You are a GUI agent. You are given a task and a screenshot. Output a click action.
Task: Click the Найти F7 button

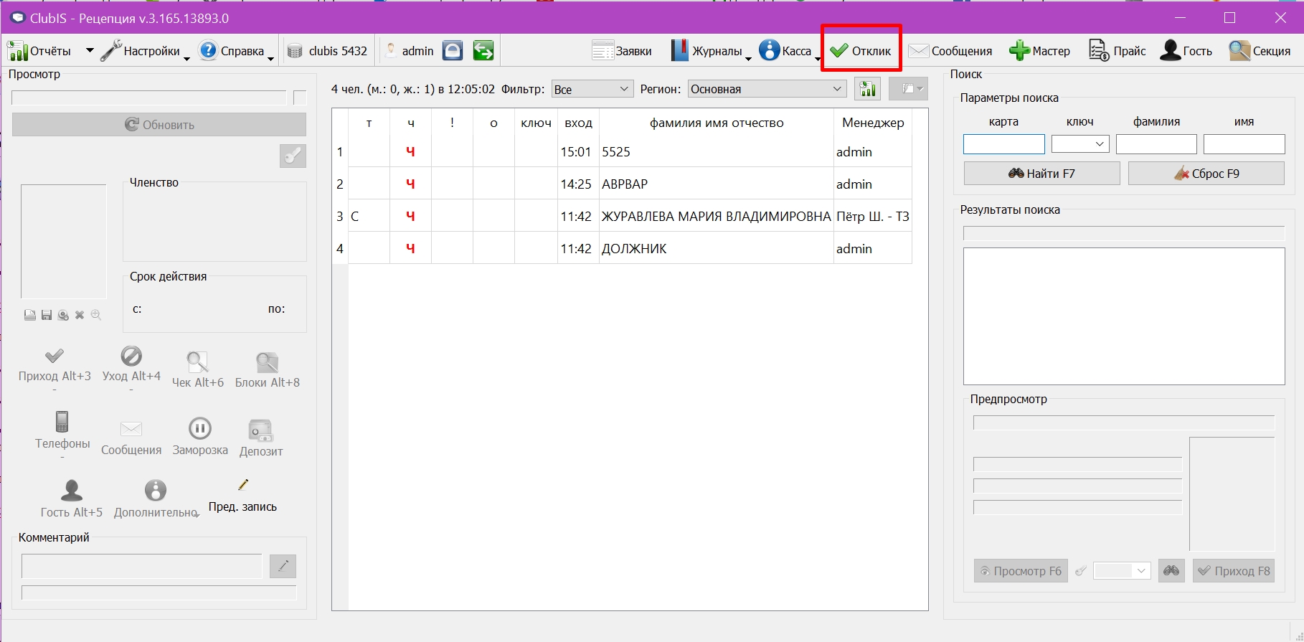pos(1041,174)
